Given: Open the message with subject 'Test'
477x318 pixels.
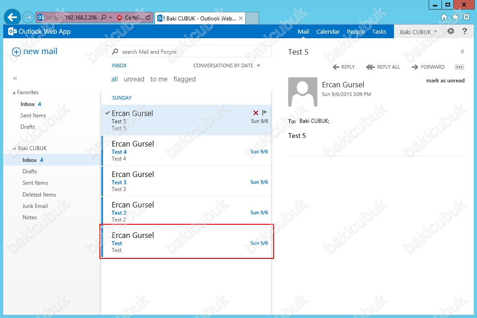Looking at the screenshot, I should click(186, 242).
